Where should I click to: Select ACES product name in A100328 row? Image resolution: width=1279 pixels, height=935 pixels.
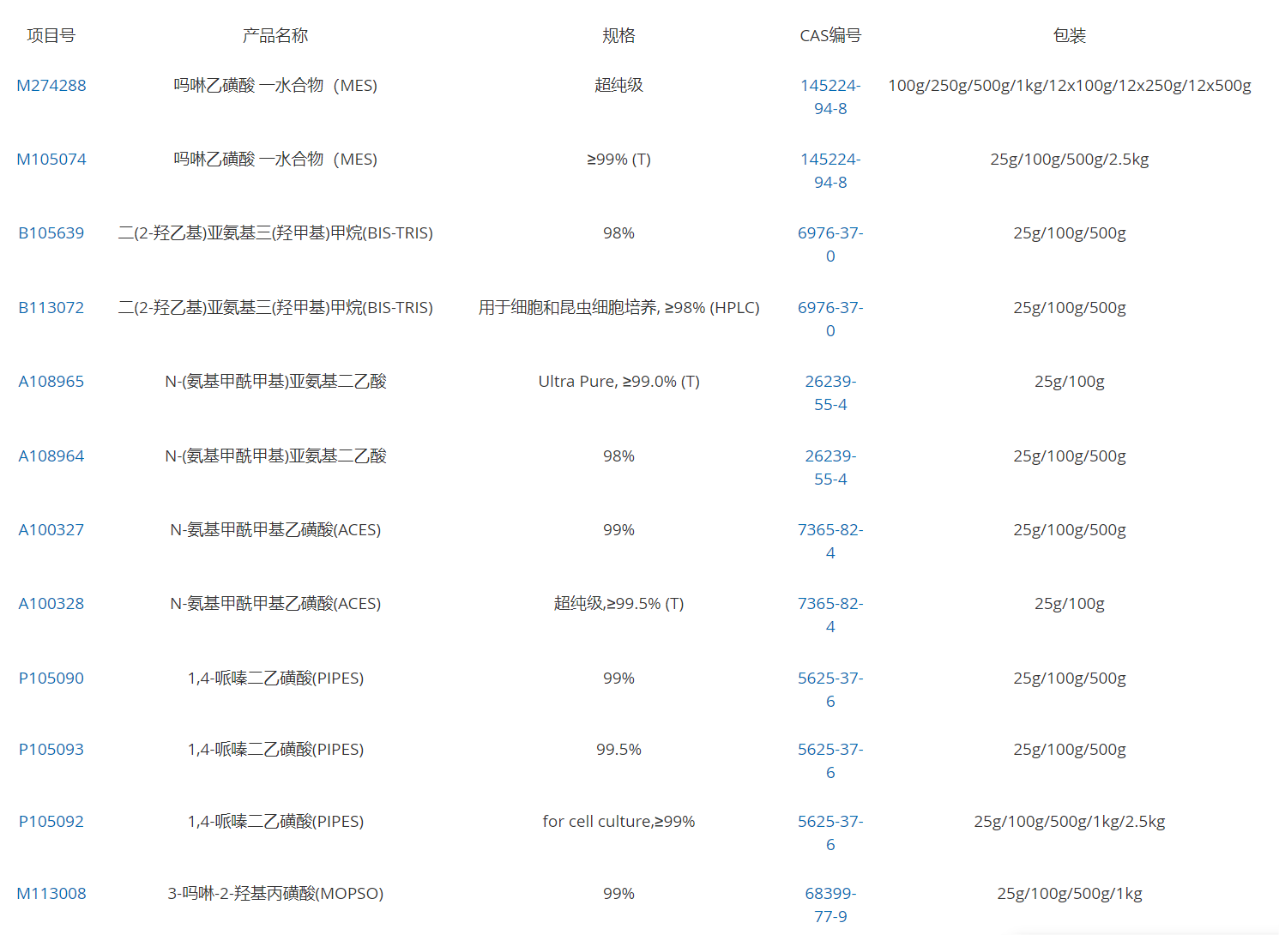(x=275, y=604)
